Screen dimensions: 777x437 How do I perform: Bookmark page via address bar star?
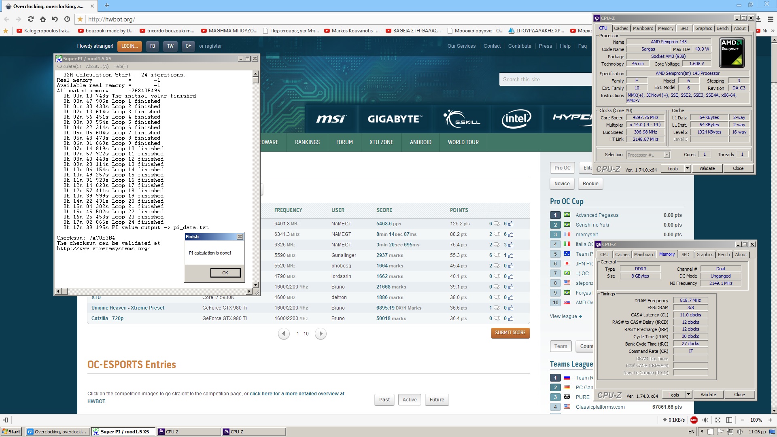[x=80, y=19]
